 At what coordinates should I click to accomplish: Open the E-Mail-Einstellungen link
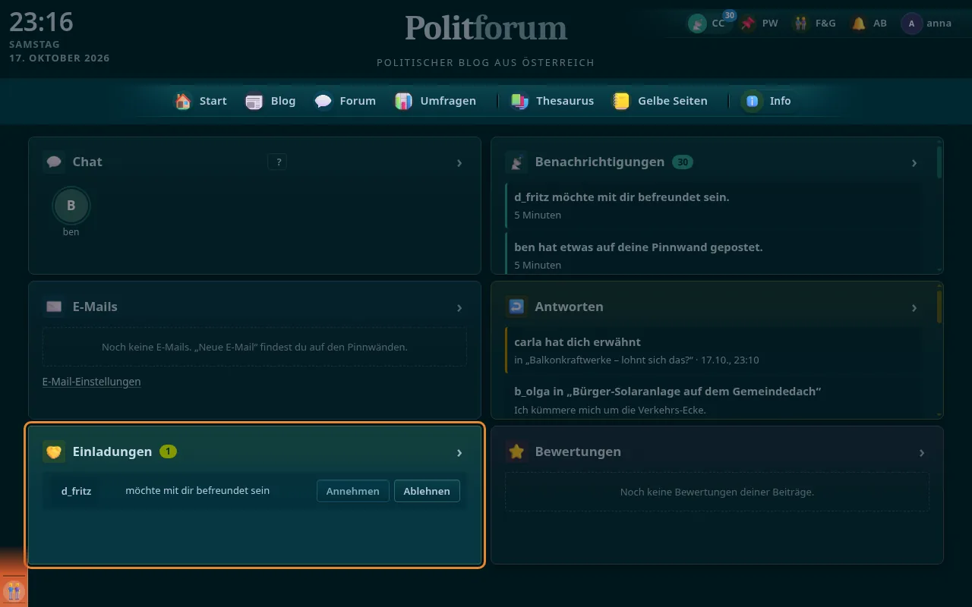click(92, 382)
